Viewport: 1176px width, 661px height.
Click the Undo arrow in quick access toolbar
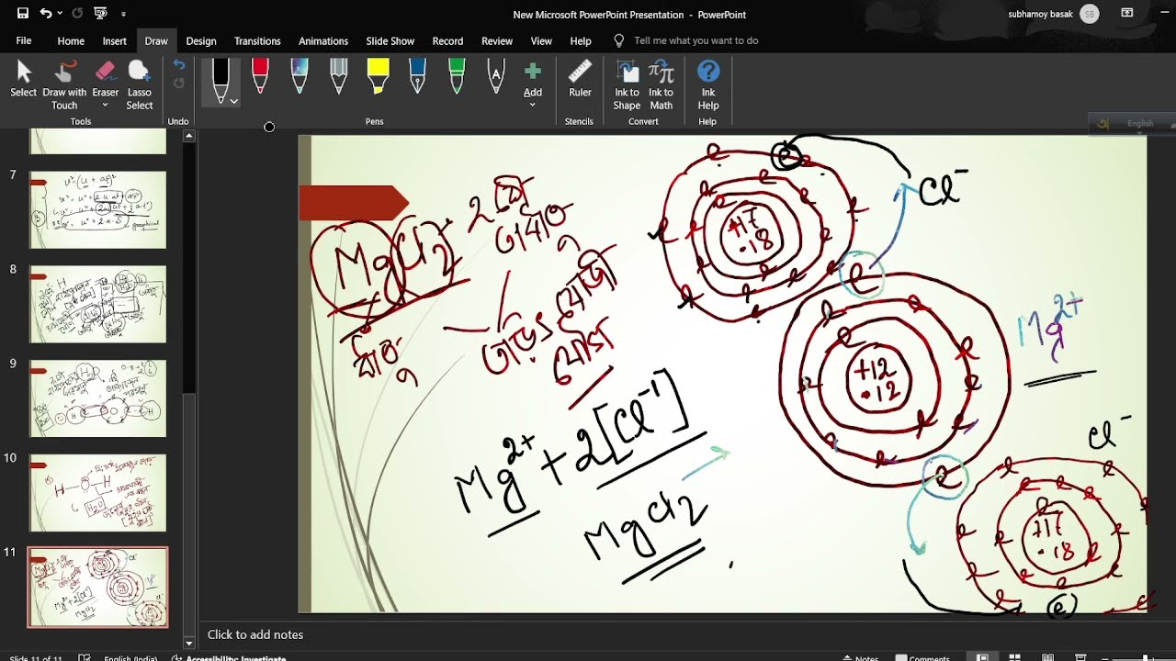coord(45,14)
